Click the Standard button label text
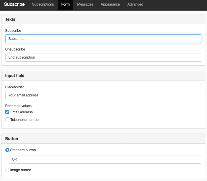This screenshot has width=207, height=181. point(23,150)
